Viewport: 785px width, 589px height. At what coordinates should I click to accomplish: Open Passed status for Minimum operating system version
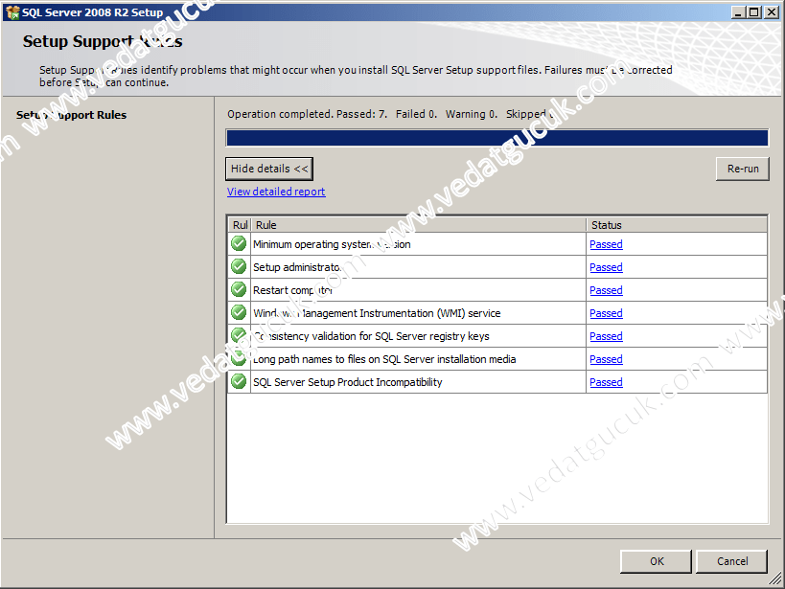(x=606, y=244)
